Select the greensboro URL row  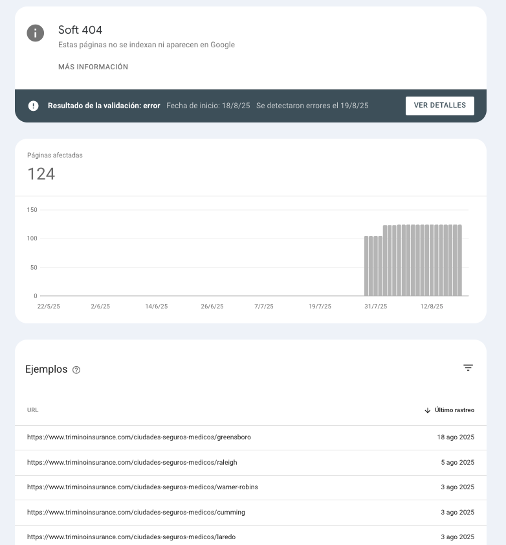pos(139,437)
